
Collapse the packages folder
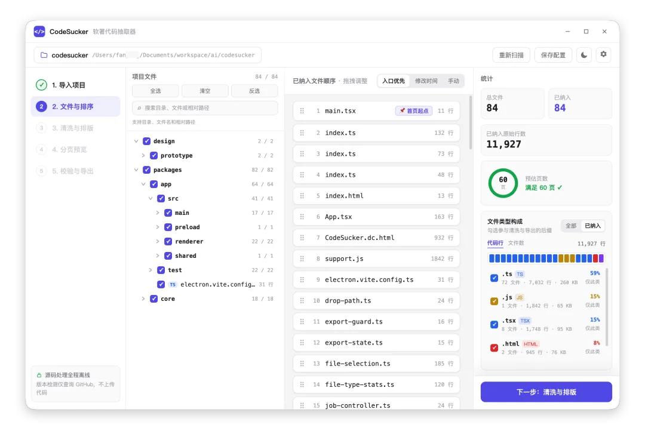tap(136, 170)
